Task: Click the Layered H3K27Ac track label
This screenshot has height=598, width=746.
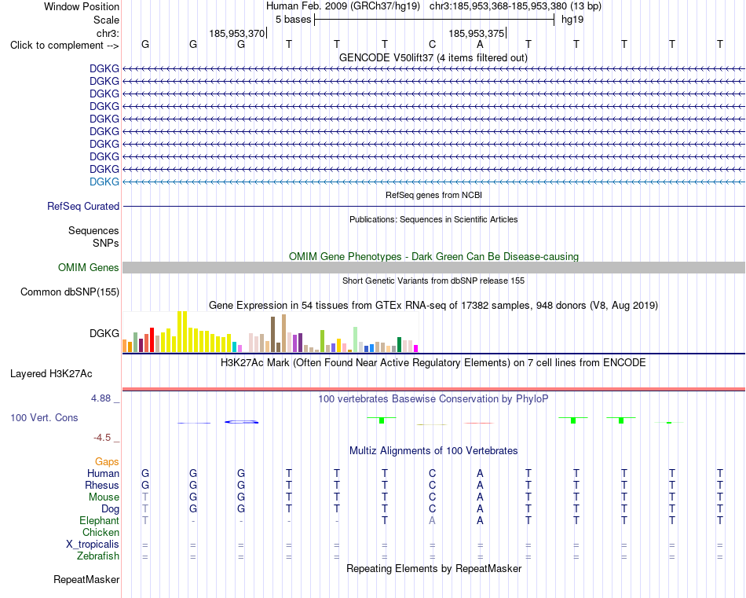Action: 51,374
